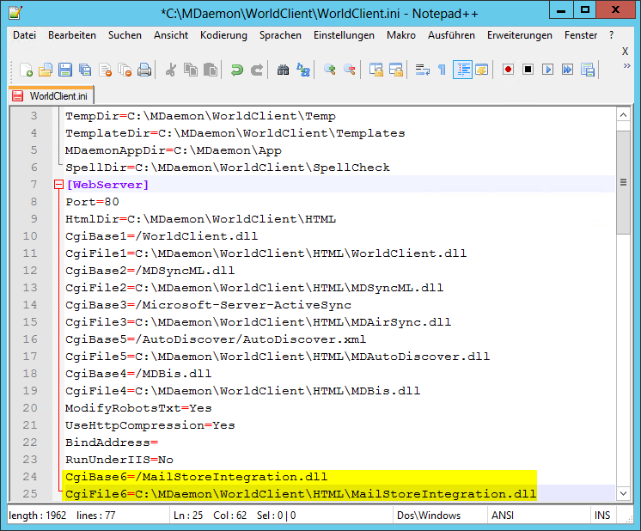641x531 pixels.
Task: Click the New file toolbar icon
Action: (x=27, y=70)
